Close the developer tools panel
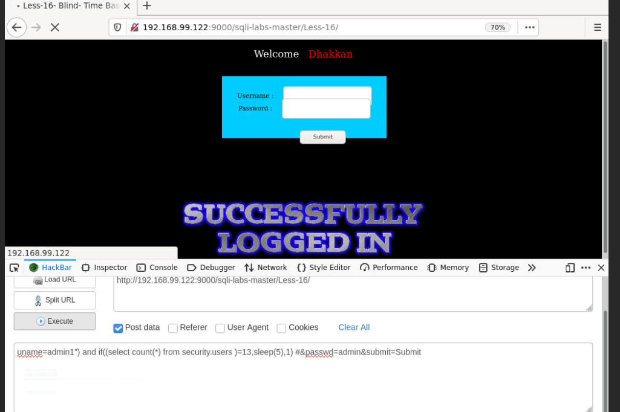 click(x=601, y=268)
